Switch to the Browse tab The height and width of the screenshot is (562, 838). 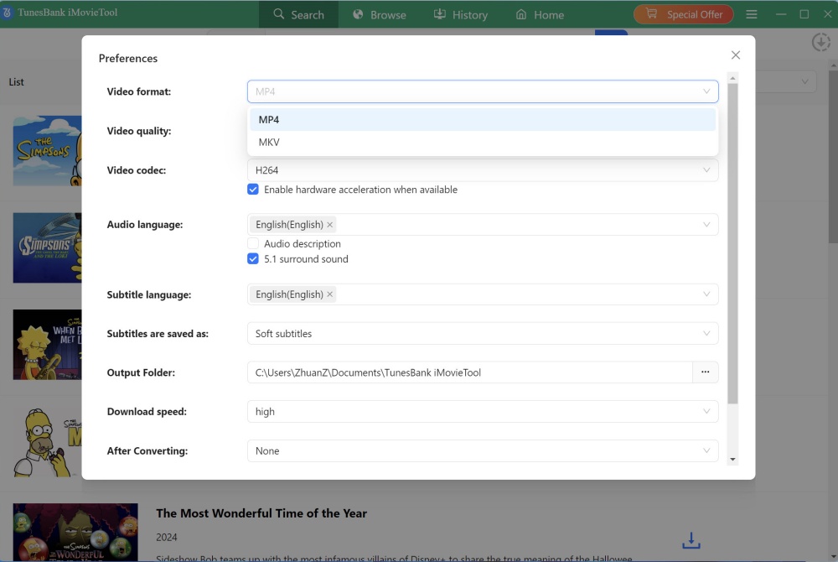pos(380,14)
